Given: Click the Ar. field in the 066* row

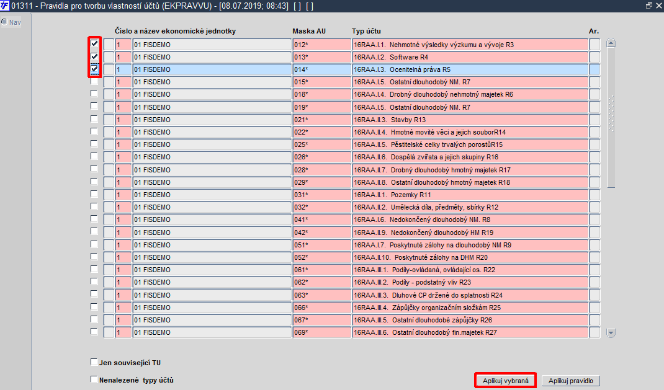Looking at the screenshot, I should (x=594, y=308).
